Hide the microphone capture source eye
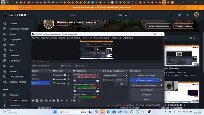This screenshot has width=204, height=115. (x=65, y=75)
